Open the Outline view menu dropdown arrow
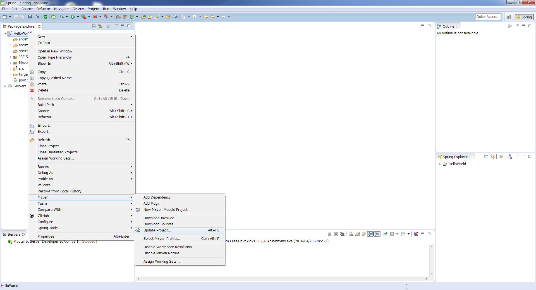The height and width of the screenshot is (290, 536). (518, 26)
